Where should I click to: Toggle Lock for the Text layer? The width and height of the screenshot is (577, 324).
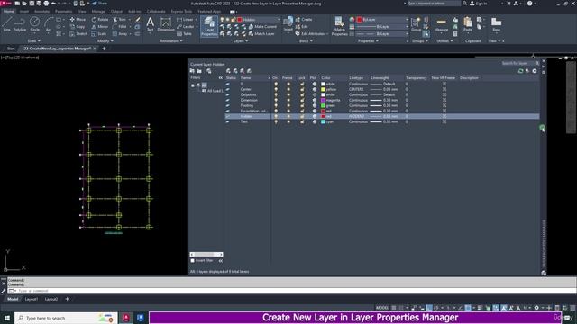tap(302, 121)
